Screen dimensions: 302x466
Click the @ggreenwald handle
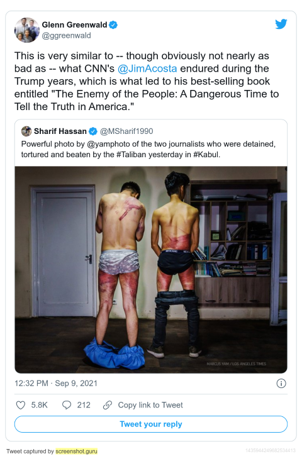click(x=66, y=36)
